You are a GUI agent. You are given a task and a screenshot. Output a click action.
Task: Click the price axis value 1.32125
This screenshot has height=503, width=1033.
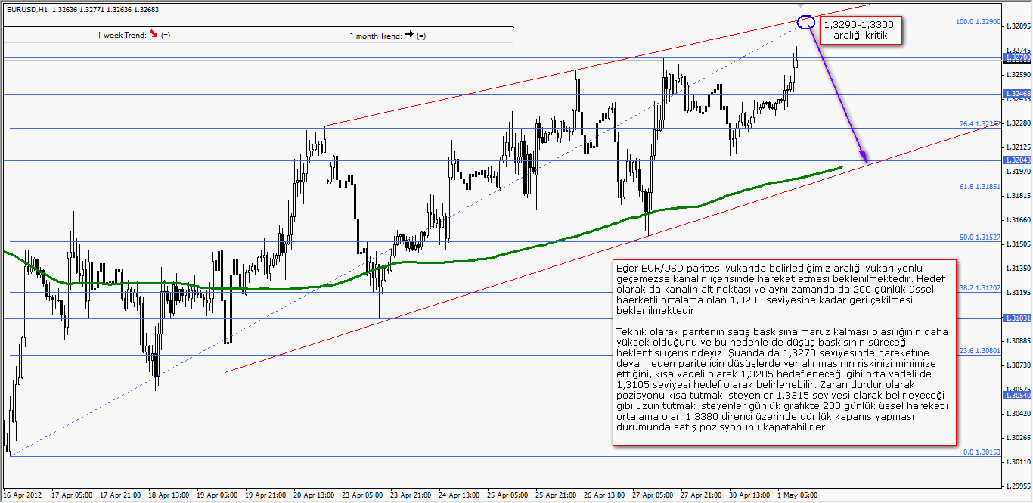pyautogui.click(x=1018, y=147)
